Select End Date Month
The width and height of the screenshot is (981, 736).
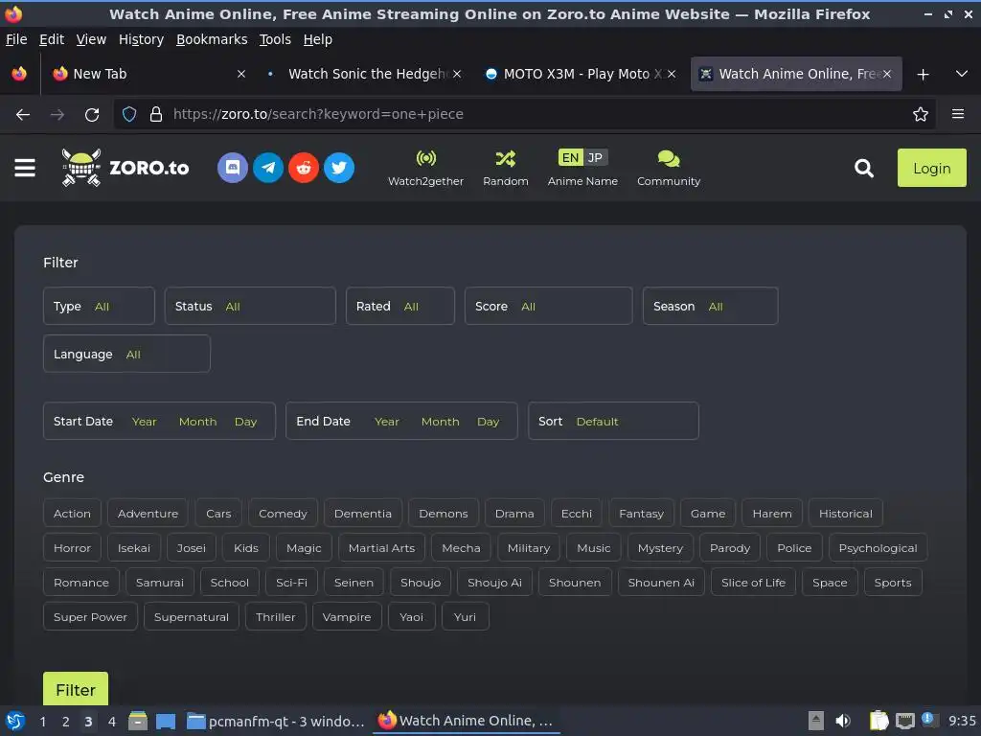pyautogui.click(x=441, y=422)
